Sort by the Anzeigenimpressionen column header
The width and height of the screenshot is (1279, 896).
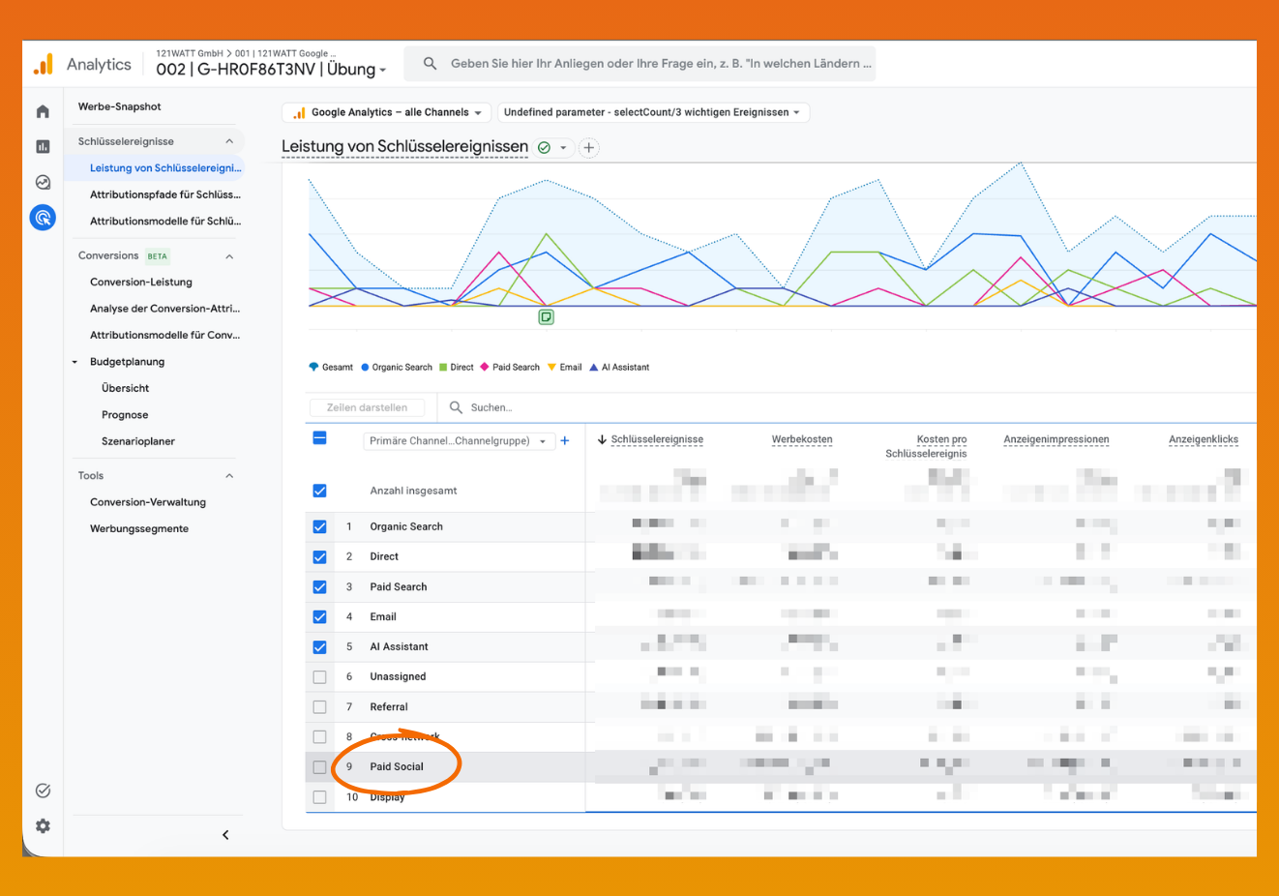(1056, 439)
